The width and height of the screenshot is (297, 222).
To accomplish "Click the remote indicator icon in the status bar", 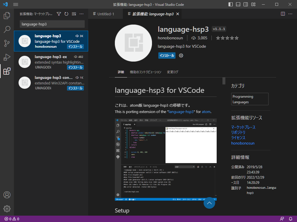I will point(282,219).
